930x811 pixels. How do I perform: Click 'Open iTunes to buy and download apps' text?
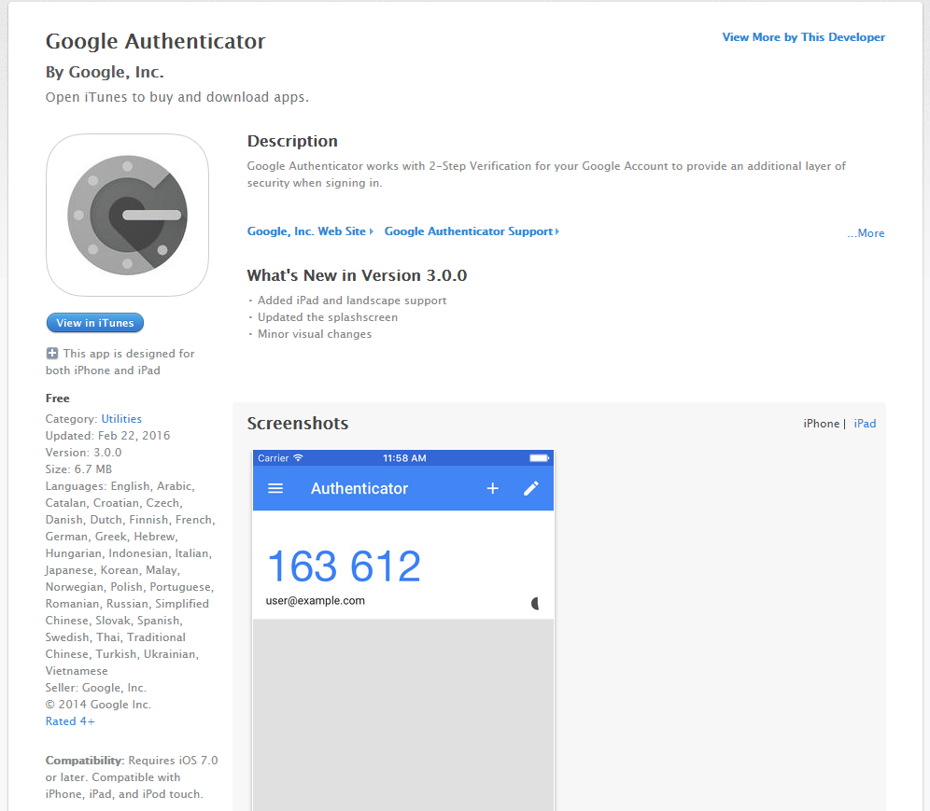pos(177,97)
